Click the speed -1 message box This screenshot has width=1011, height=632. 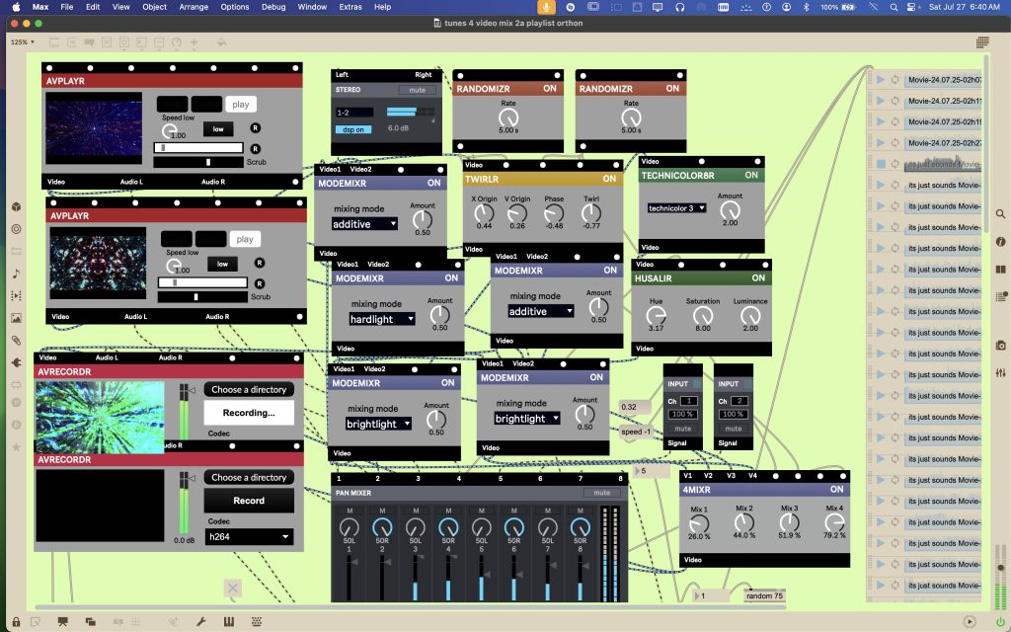click(x=636, y=432)
